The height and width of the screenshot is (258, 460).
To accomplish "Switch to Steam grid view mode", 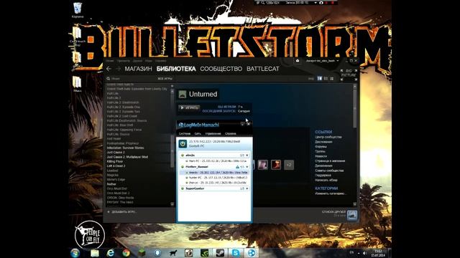I will pyautogui.click(x=332, y=79).
